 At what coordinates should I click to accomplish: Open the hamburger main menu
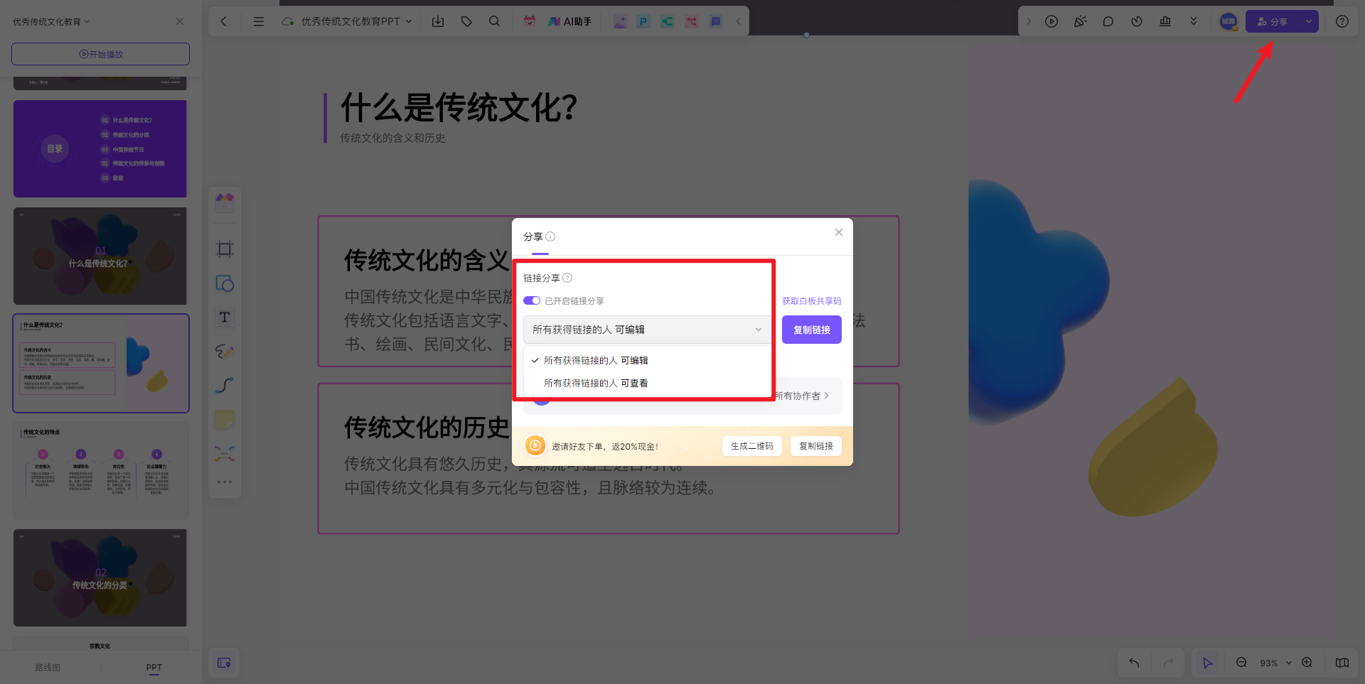pyautogui.click(x=259, y=21)
